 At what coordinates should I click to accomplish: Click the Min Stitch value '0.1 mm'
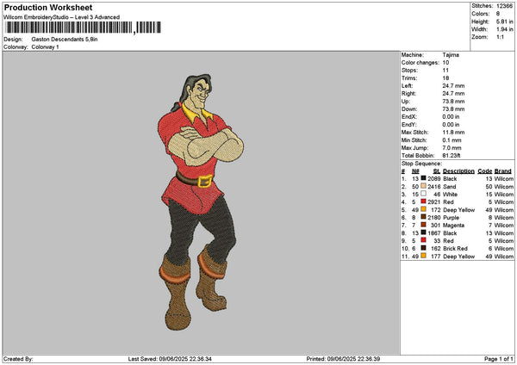pyautogui.click(x=452, y=140)
